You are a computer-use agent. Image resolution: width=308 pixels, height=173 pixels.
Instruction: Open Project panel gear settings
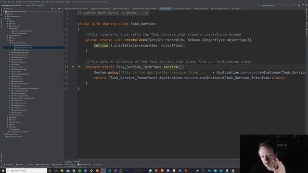(59, 9)
